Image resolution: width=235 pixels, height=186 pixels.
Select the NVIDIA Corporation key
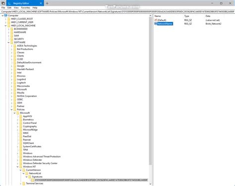(27, 96)
